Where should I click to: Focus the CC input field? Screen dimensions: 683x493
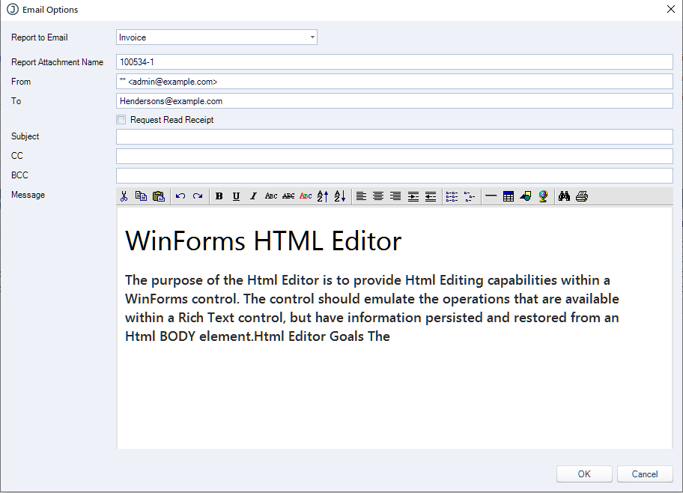click(394, 156)
